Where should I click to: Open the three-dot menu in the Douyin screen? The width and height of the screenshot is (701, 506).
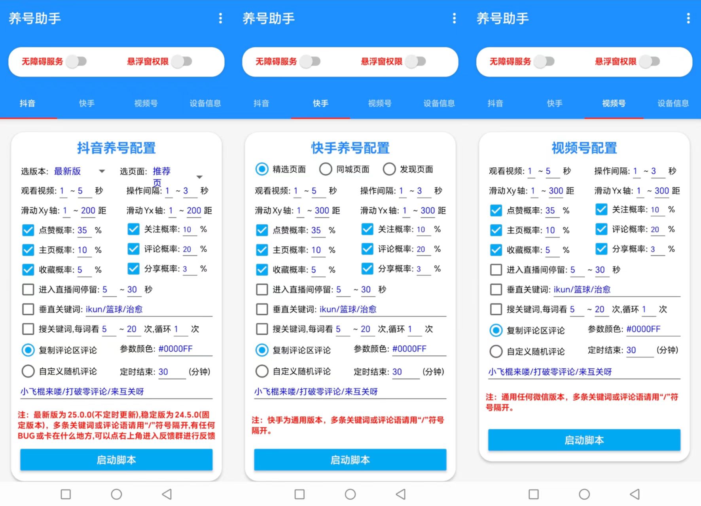(x=220, y=18)
